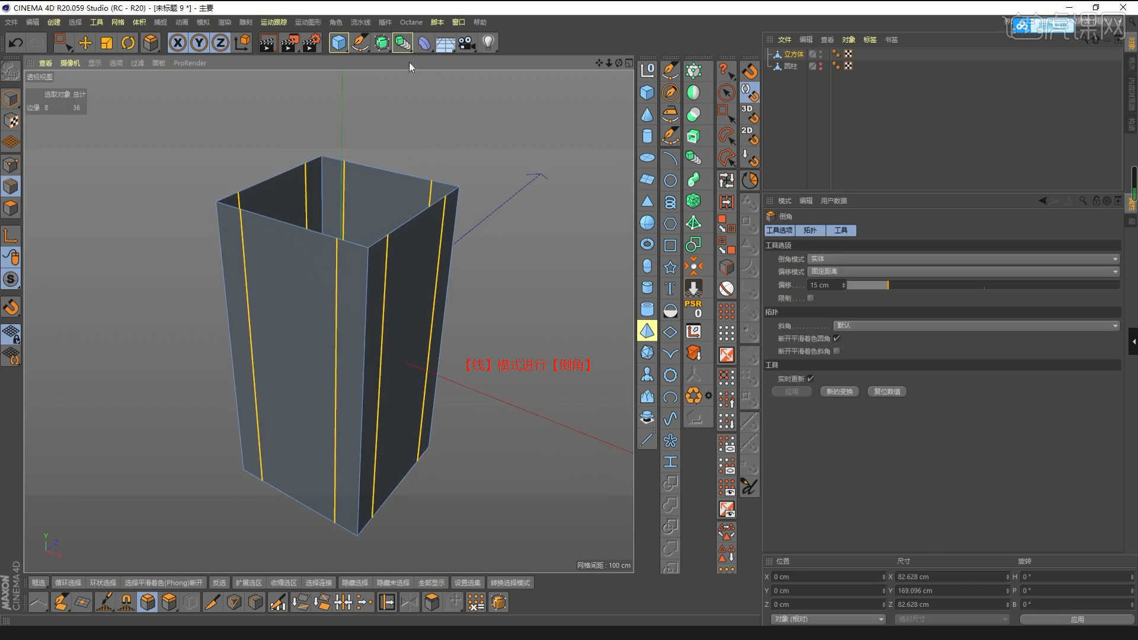Viewport: 1138px width, 640px height.
Task: Open Render Settings gear clapperboard icon
Action: coord(312,43)
